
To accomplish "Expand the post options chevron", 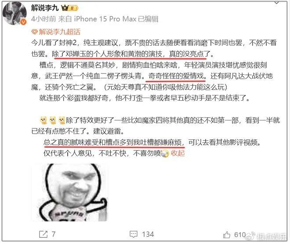I will click(x=277, y=3).
